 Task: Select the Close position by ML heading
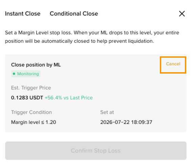point(36,65)
